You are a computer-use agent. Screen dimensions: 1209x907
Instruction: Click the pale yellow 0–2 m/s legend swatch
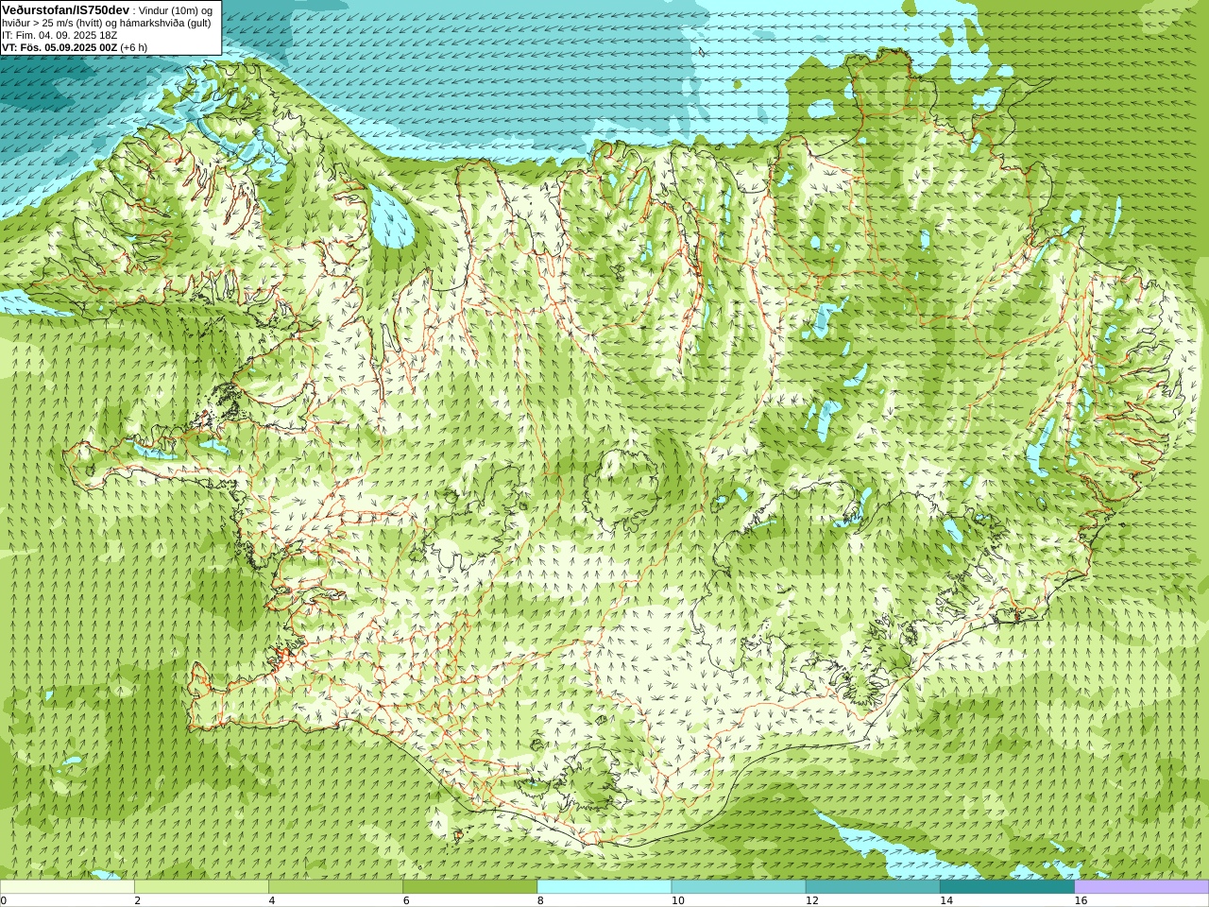(x=67, y=887)
